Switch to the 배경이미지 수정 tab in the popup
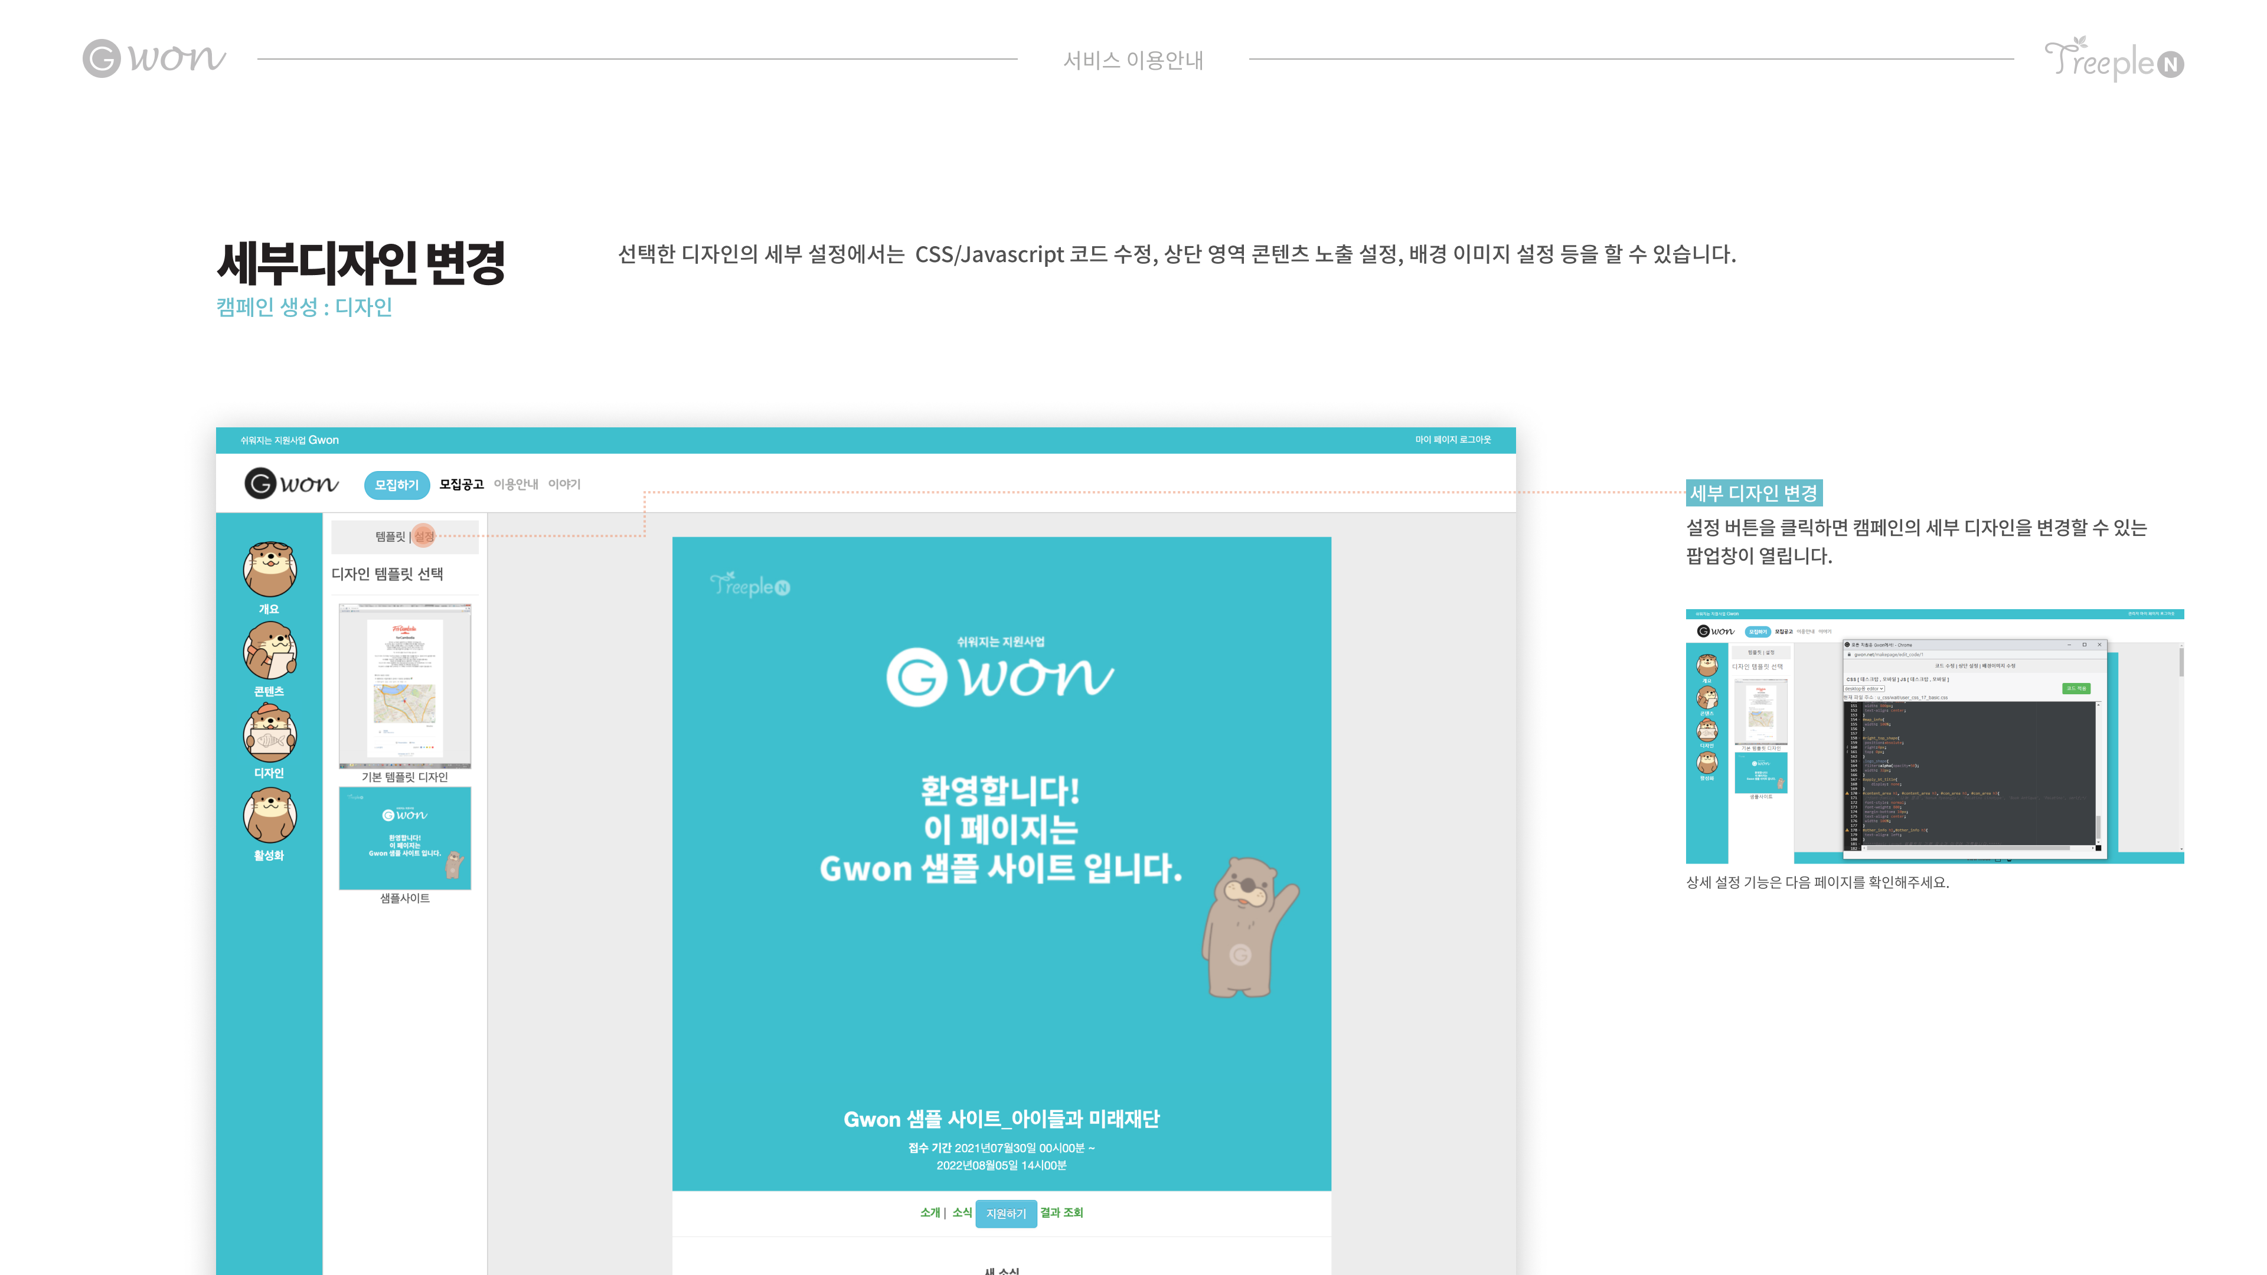The height and width of the screenshot is (1275, 2267). (x=1998, y=666)
